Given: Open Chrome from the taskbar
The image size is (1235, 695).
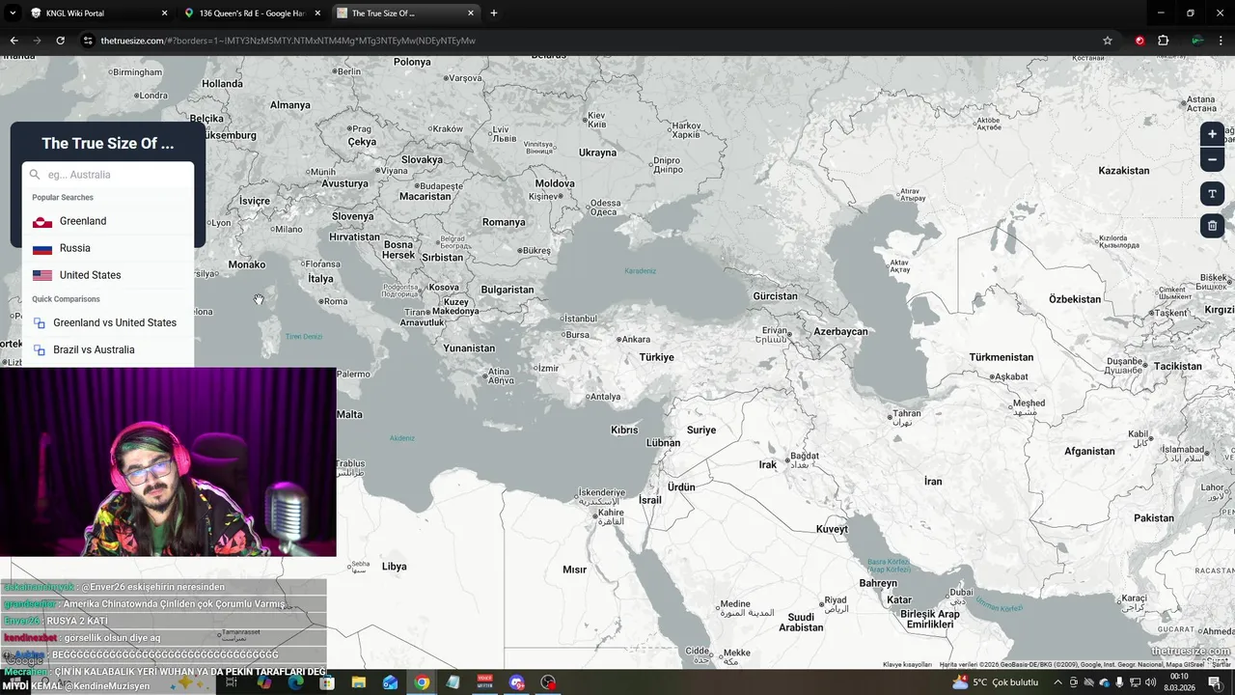Looking at the screenshot, I should (x=422, y=682).
